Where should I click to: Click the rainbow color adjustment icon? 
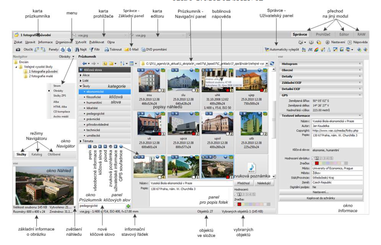(x=316, y=49)
